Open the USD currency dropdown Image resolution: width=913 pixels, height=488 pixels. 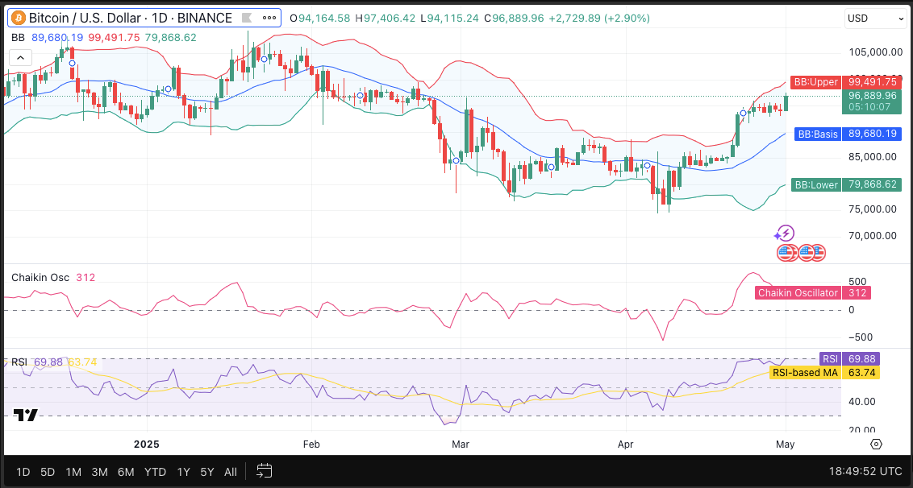pos(875,18)
